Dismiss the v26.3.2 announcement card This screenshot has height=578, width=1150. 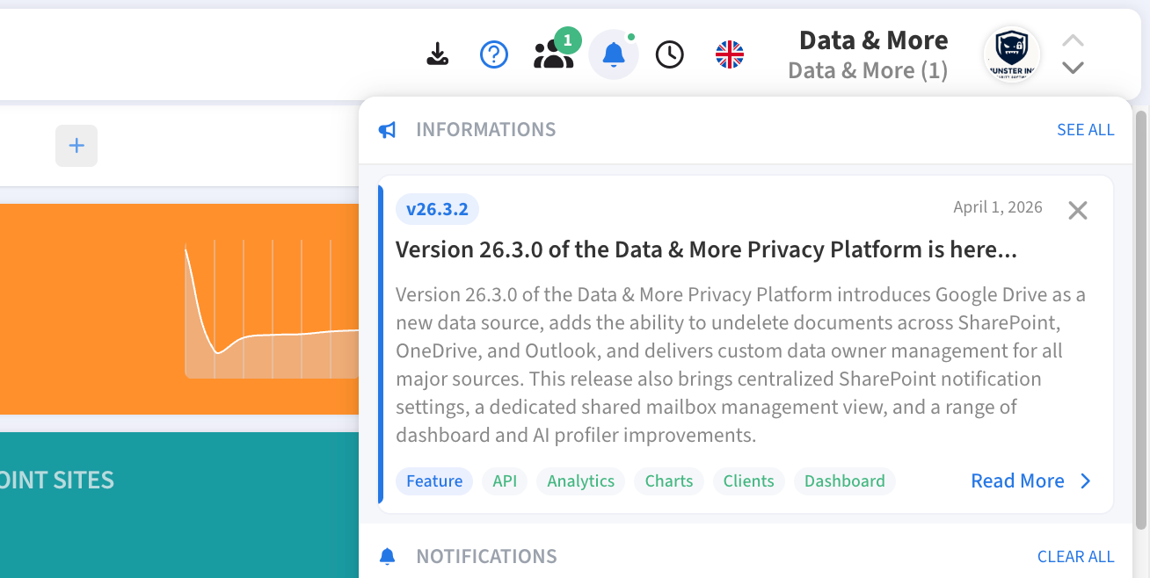tap(1077, 211)
